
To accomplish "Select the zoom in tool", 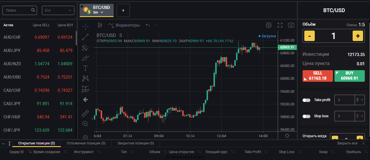I will [85, 124].
